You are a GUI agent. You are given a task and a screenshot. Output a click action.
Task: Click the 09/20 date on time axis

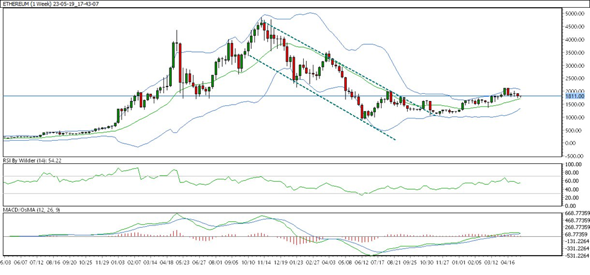tap(70, 264)
